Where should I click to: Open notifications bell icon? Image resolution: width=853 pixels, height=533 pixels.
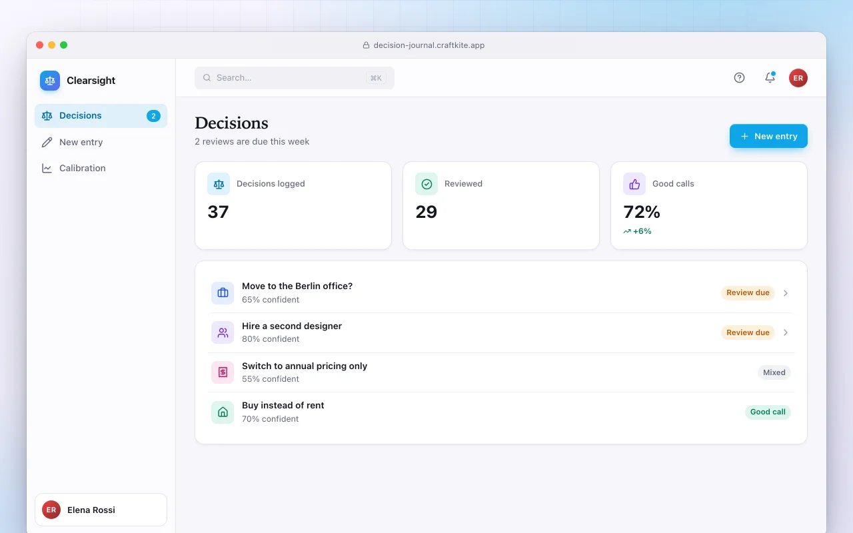point(770,78)
